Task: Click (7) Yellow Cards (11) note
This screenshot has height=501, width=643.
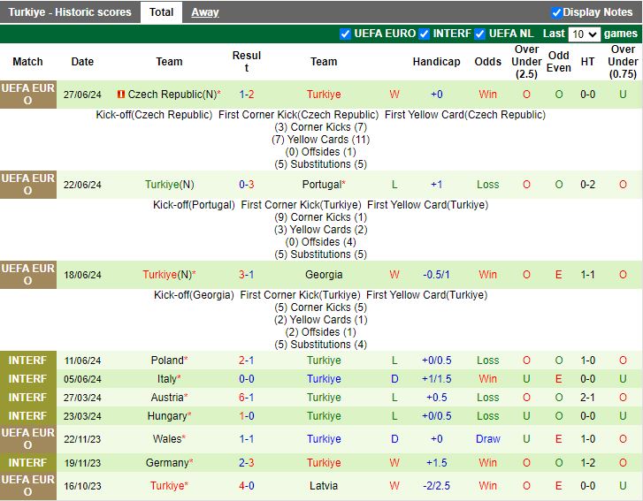Action: point(321,140)
